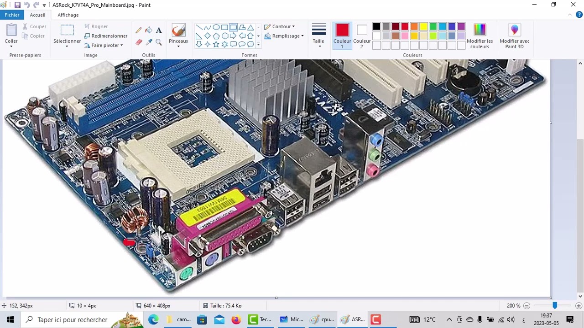Screen dimensions: 584x328
Task: Choose the Rounded rectangle shape
Action: point(234,27)
